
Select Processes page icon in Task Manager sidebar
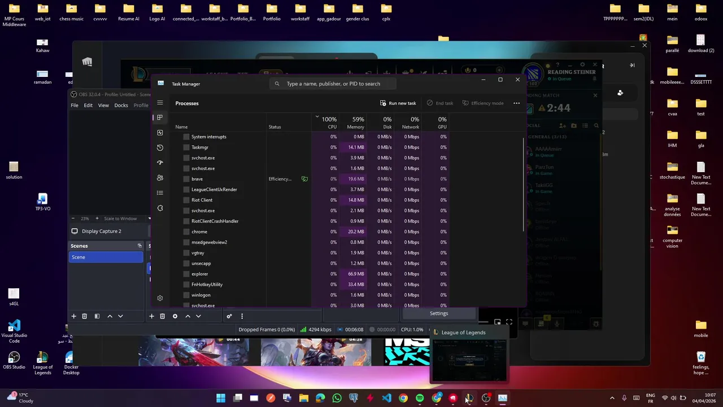160,118
